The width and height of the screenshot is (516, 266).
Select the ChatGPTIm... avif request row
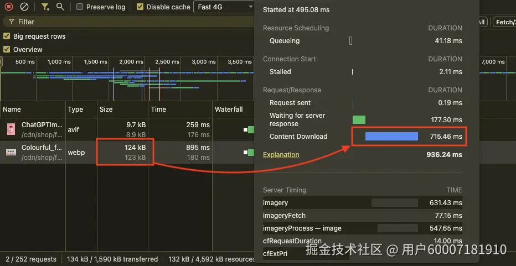[127, 129]
